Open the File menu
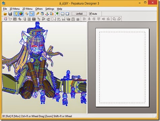 coord(5,9)
